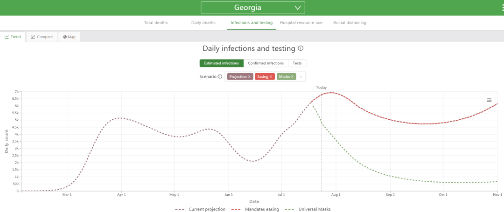Click the Sep 1 date axis label
Screen dimensions: 504x212
pyautogui.click(x=390, y=194)
